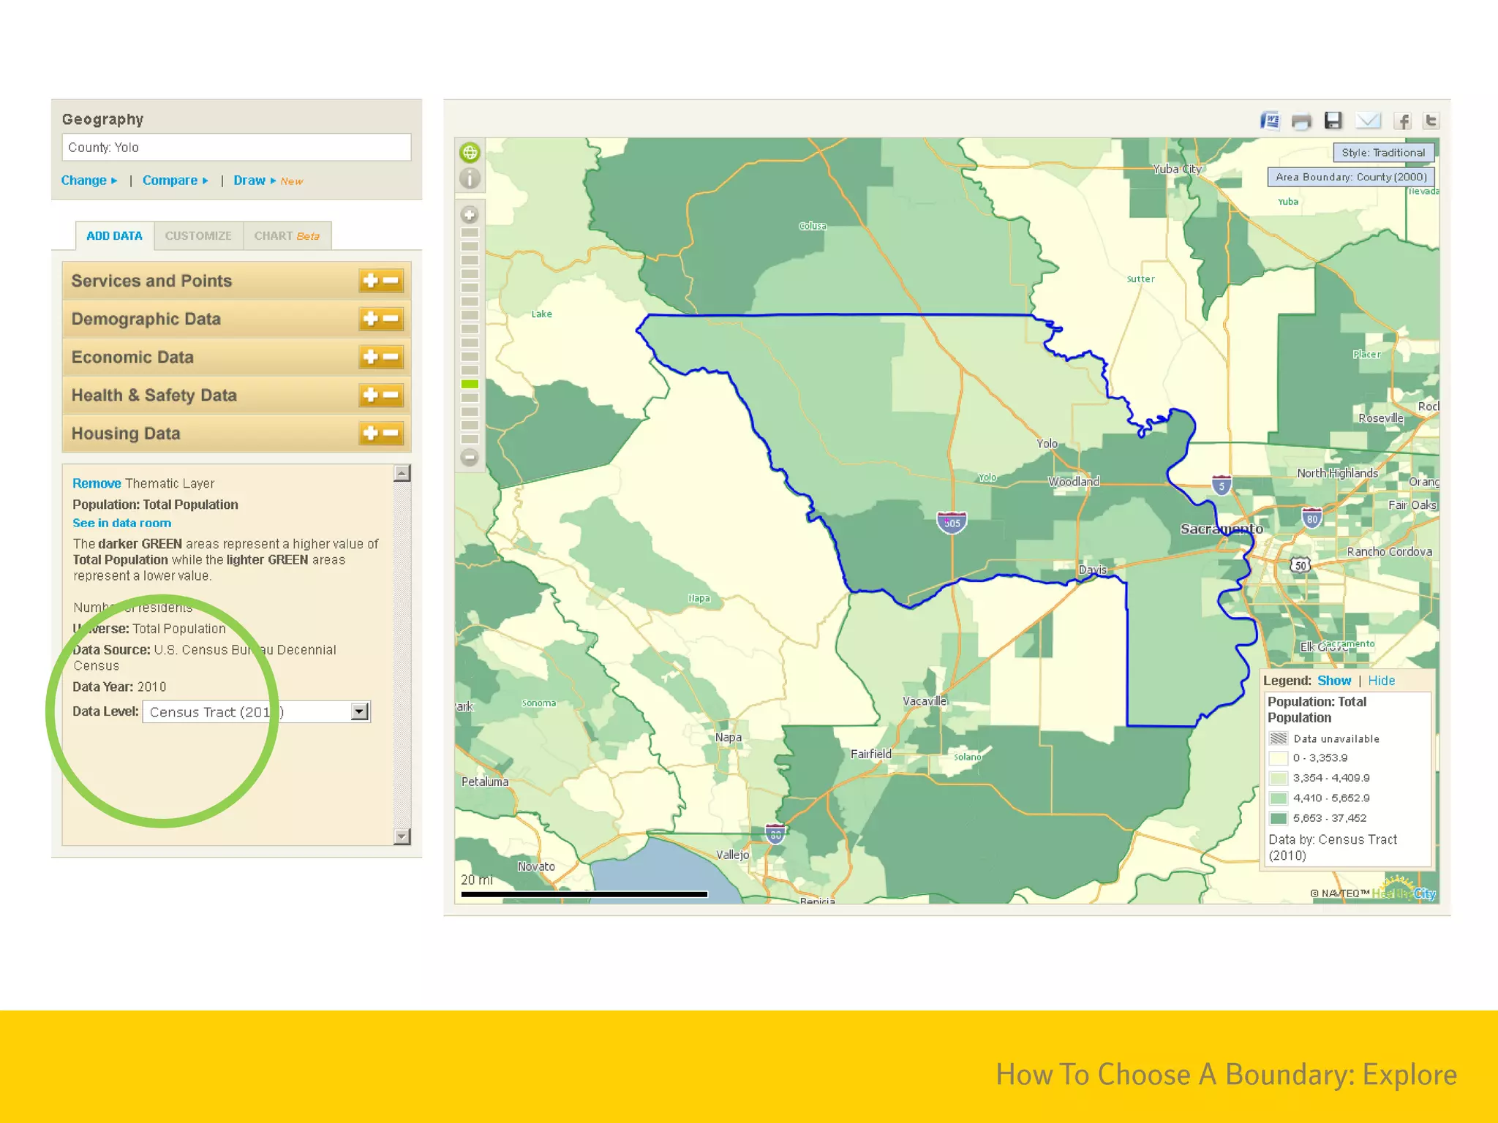Open CHART Beta tab
Viewport: 1498px width, 1123px height.
(x=287, y=236)
